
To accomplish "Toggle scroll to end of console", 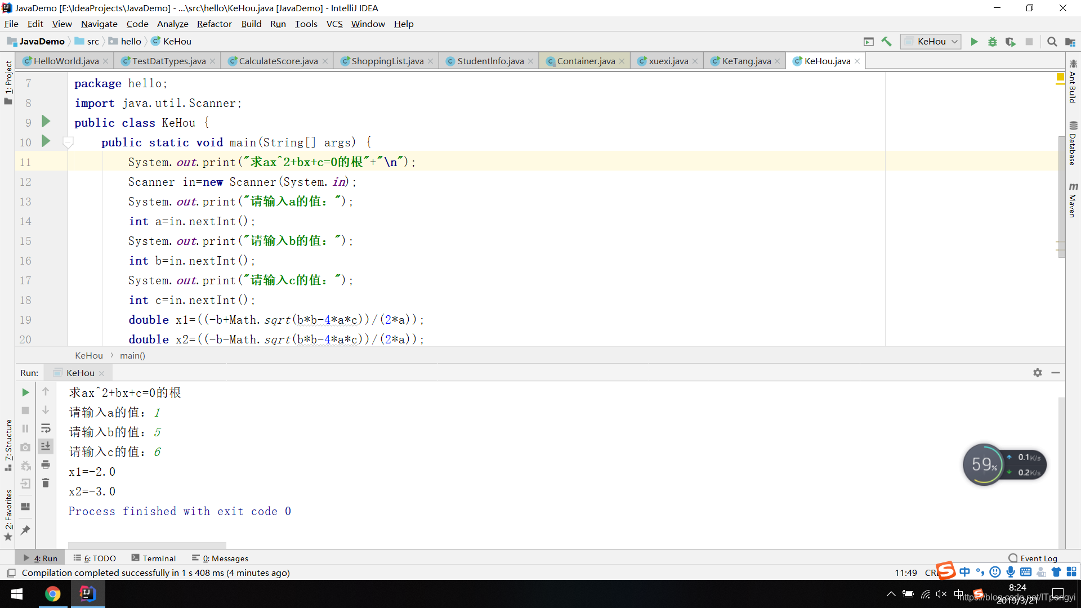I will tap(46, 446).
